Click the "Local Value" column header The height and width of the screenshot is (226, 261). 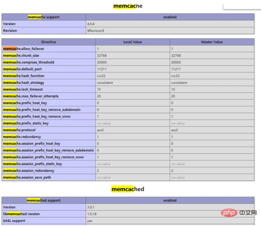coord(132,42)
